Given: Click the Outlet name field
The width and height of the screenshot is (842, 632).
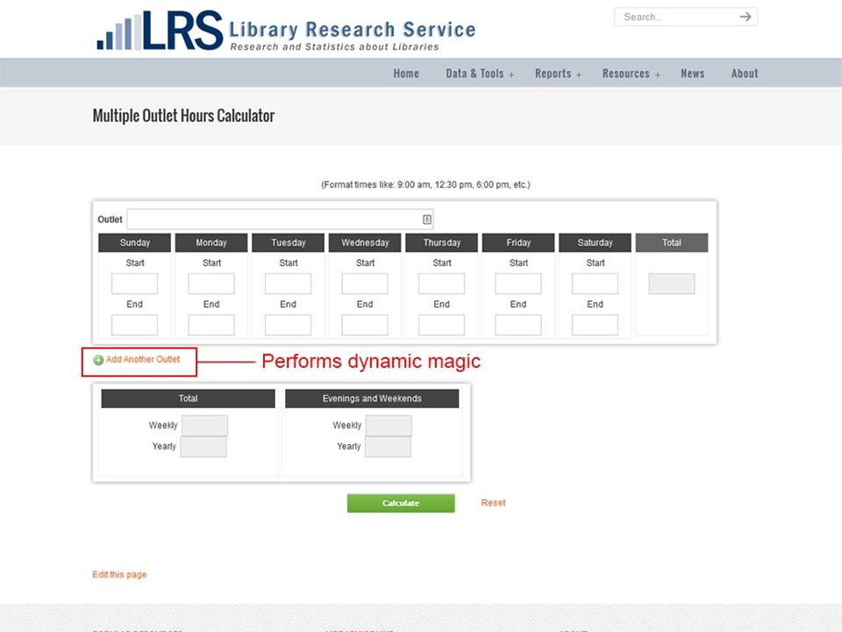Looking at the screenshot, I should 280,219.
